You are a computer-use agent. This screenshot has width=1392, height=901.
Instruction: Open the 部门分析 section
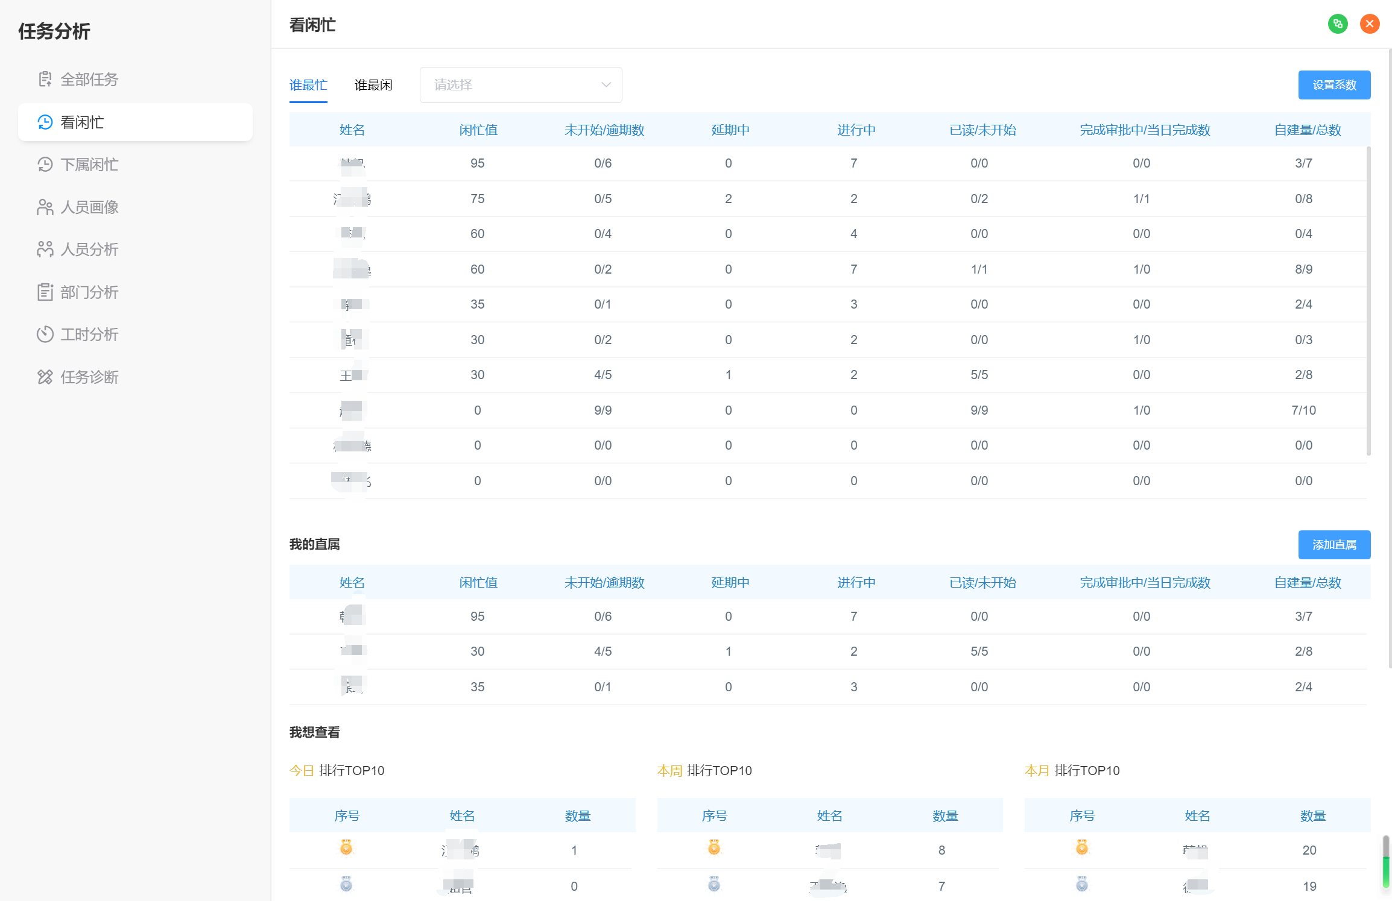(x=89, y=292)
